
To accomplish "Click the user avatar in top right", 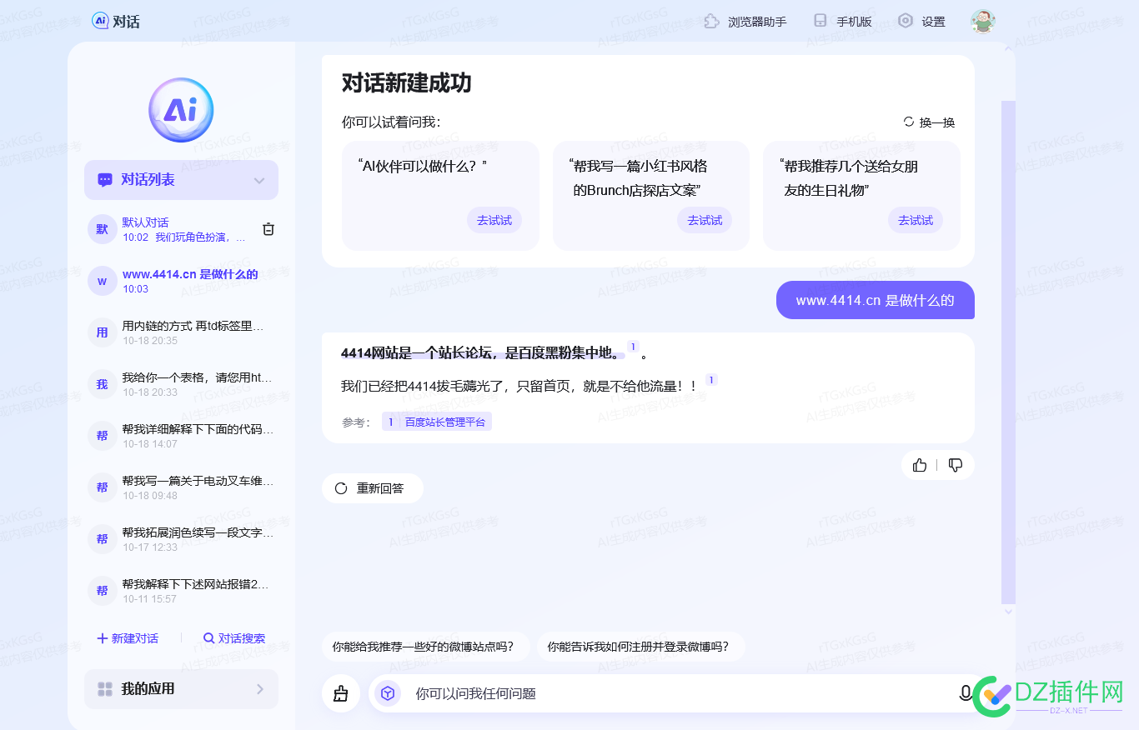I will (983, 21).
